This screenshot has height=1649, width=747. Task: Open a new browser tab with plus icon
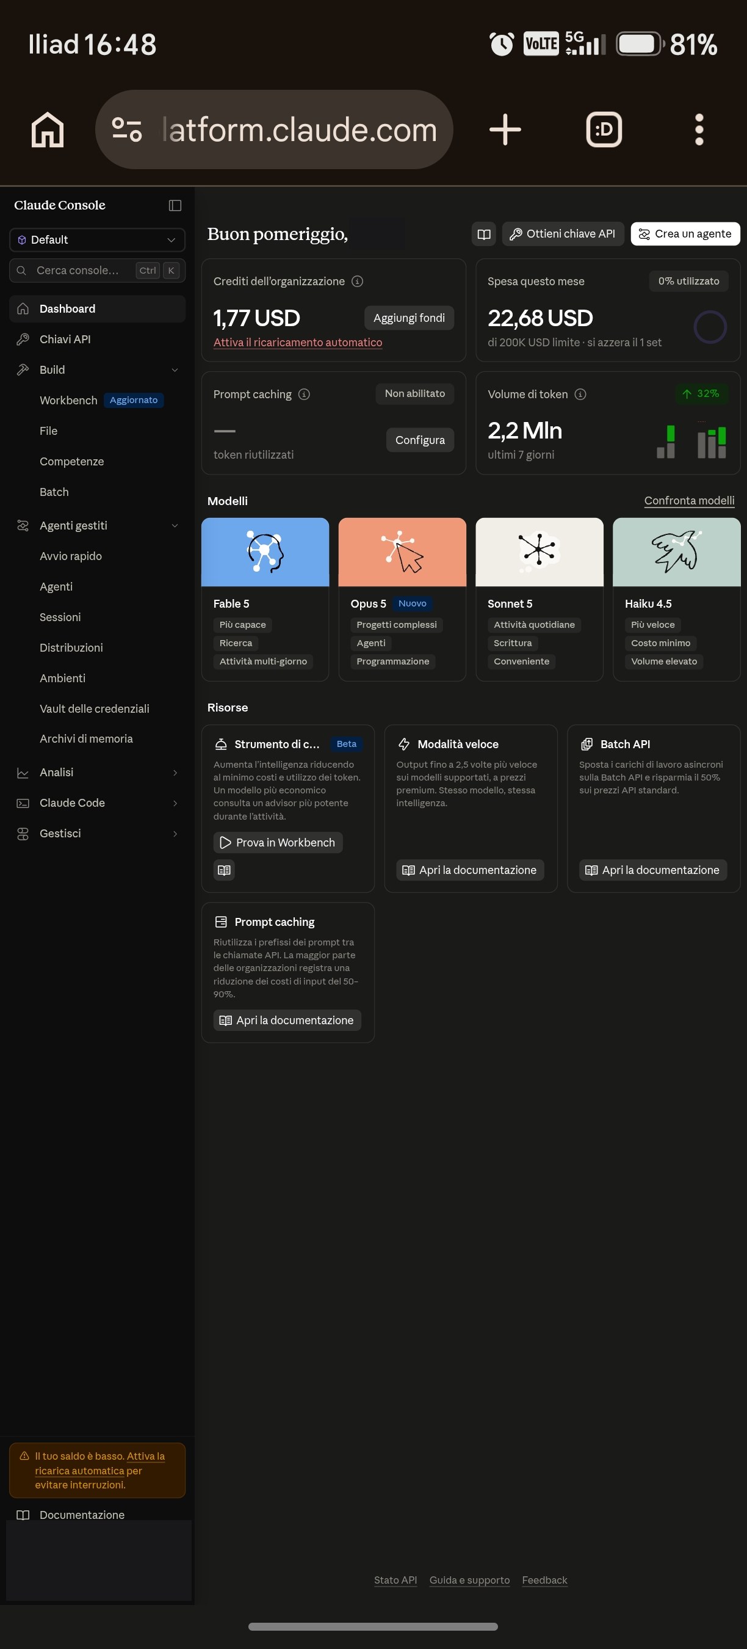point(505,129)
